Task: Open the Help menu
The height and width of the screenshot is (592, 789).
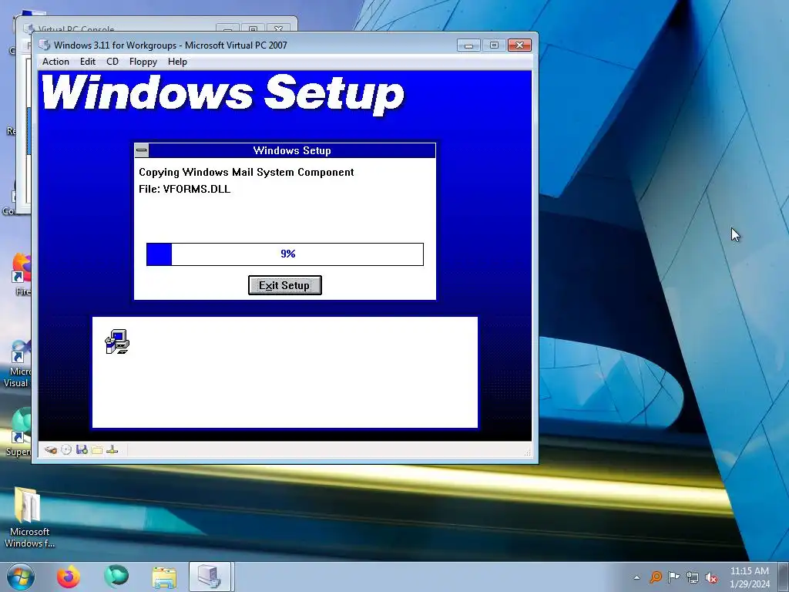Action: click(x=177, y=62)
